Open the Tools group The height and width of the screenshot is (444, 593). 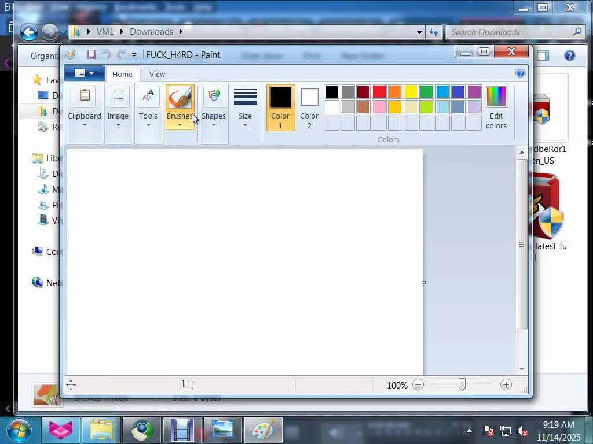click(148, 113)
